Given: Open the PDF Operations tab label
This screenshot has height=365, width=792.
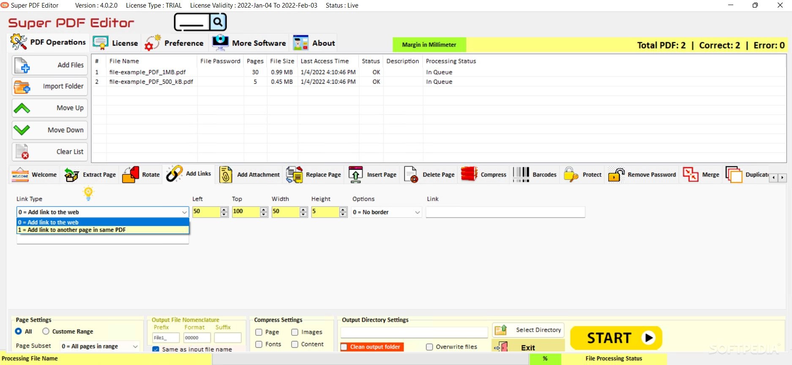Looking at the screenshot, I should point(58,42).
